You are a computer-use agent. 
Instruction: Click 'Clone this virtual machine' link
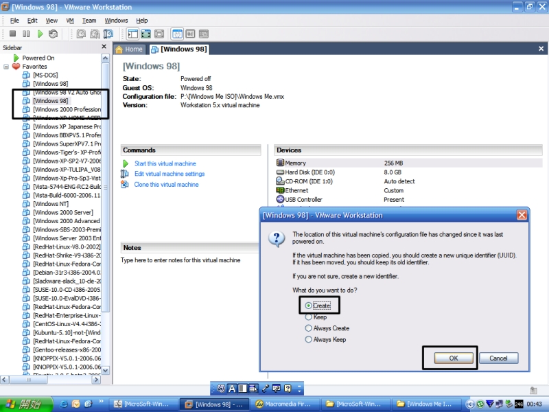166,184
